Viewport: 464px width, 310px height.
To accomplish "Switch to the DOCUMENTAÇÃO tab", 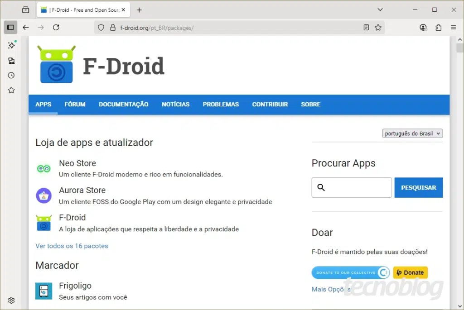I will (x=123, y=105).
